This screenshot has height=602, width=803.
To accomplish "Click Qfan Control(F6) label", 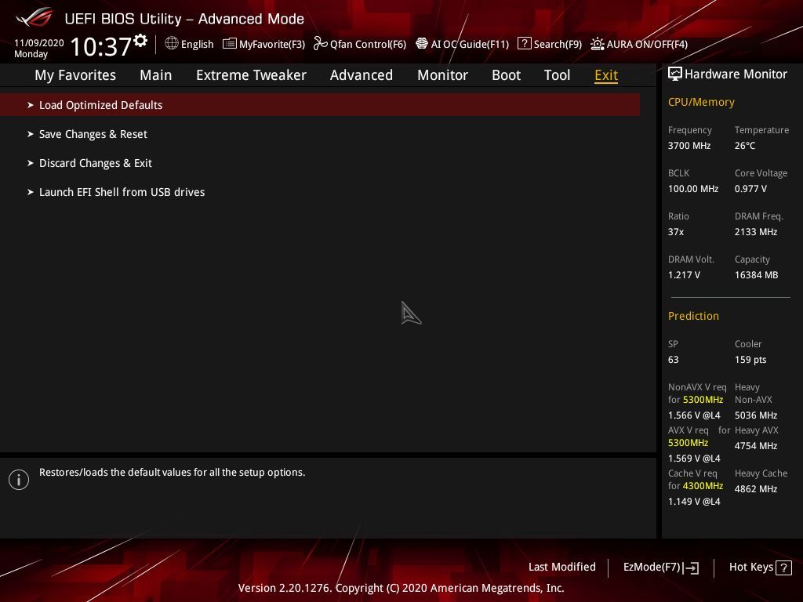I will pos(368,45).
